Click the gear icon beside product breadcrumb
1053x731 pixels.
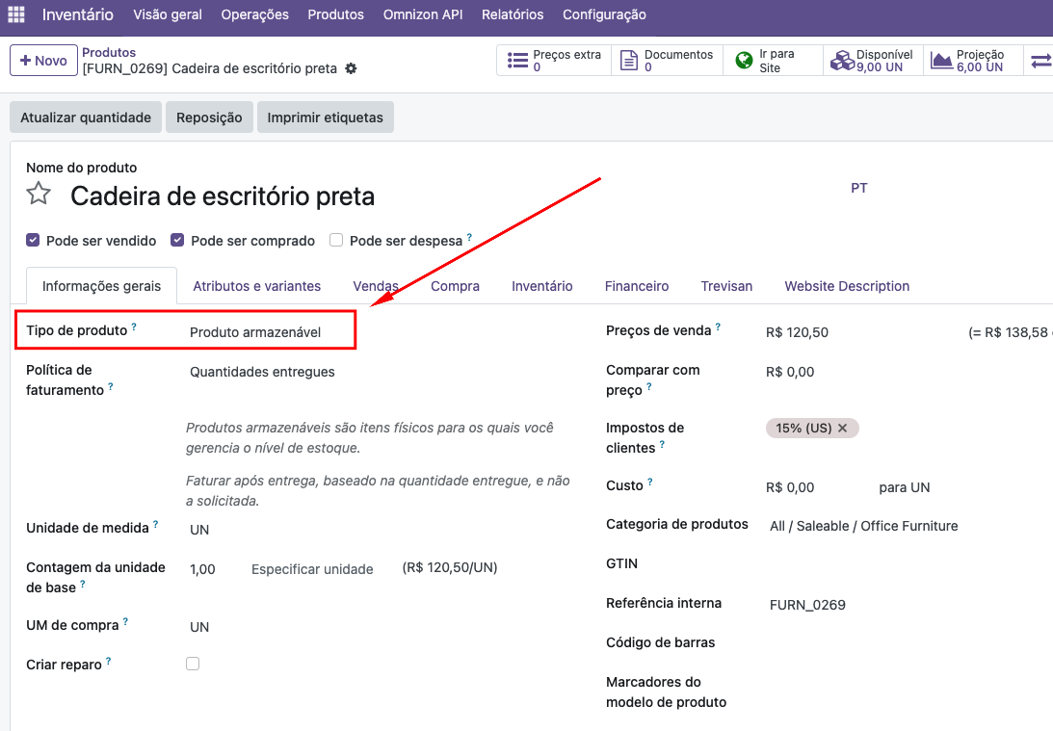(x=352, y=68)
